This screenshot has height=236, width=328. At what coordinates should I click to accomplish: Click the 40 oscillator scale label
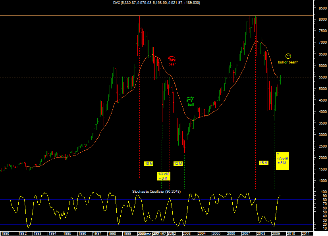click(x=325, y=216)
